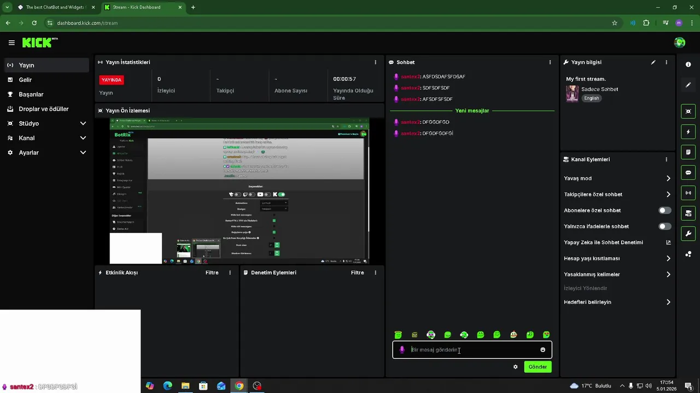Open Takipçilere özel sohbet options chevron
This screenshot has height=393, width=700.
click(x=668, y=194)
